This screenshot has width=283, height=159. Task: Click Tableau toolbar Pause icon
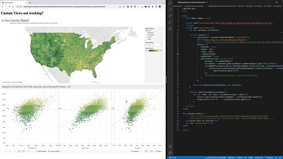[23, 151]
